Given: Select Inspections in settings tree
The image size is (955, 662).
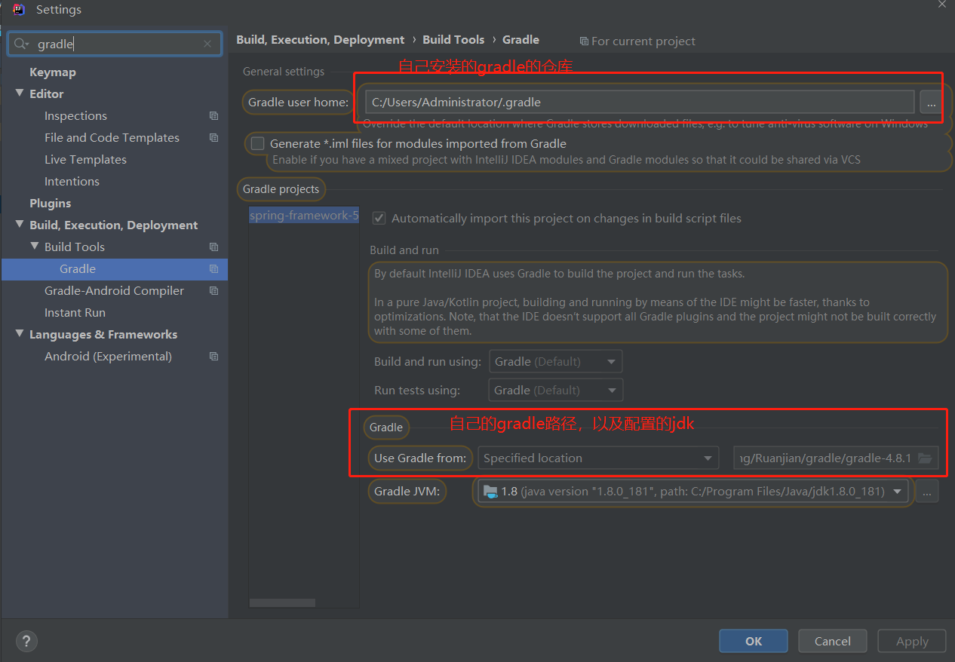Looking at the screenshot, I should 75,116.
